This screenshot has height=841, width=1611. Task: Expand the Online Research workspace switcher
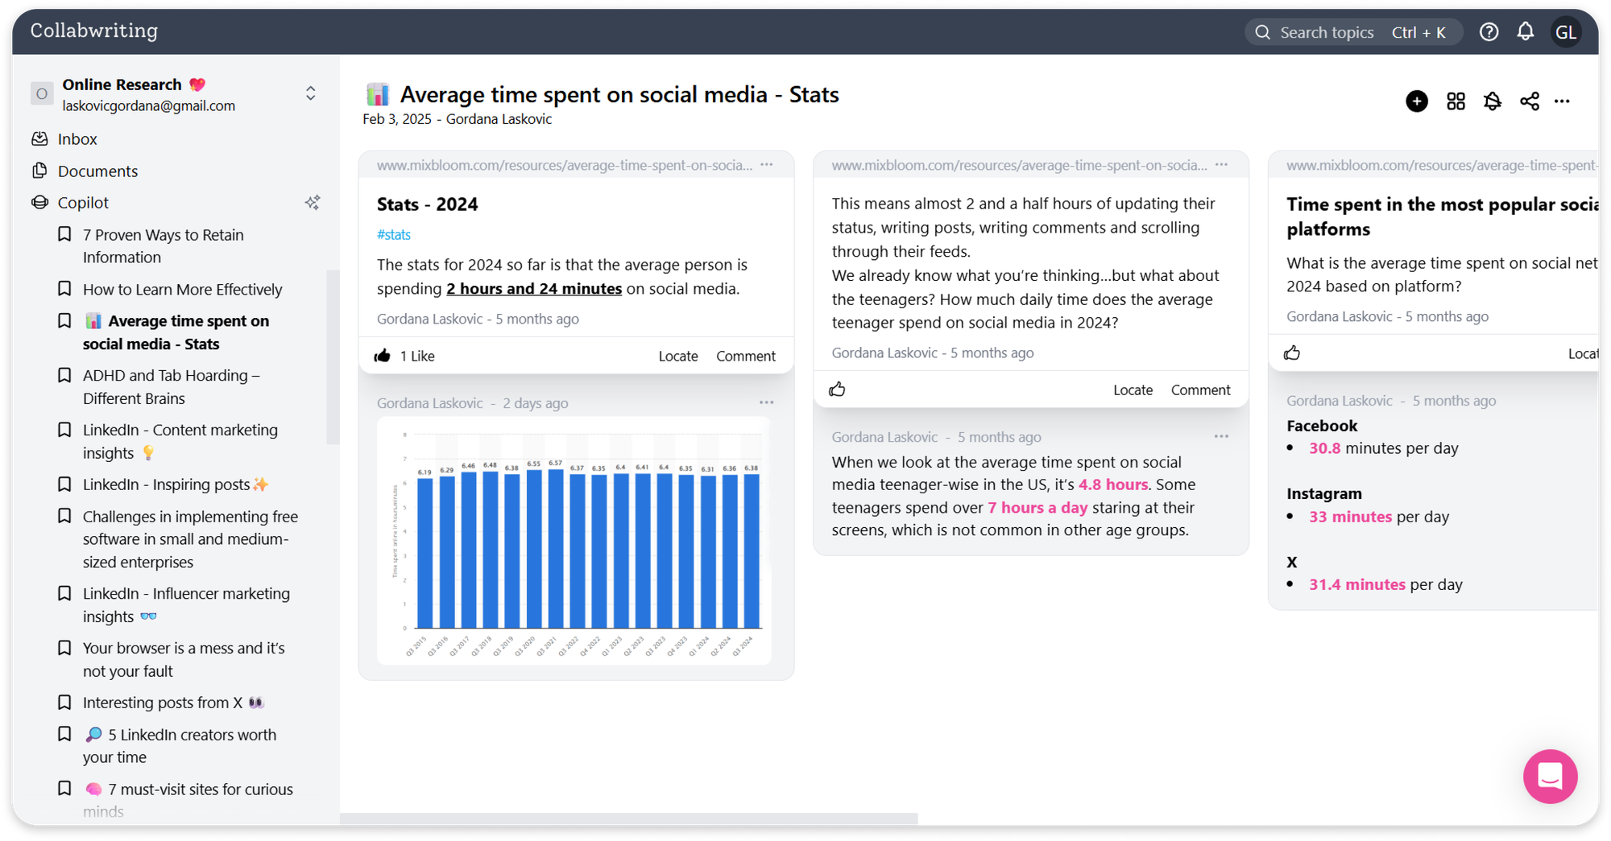(311, 93)
